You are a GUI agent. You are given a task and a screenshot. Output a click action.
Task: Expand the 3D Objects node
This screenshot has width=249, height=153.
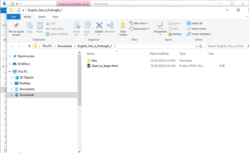(x=11, y=77)
